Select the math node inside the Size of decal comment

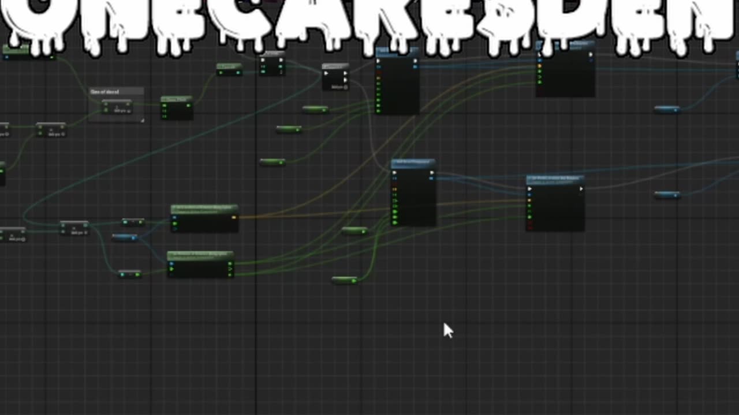[x=117, y=107]
